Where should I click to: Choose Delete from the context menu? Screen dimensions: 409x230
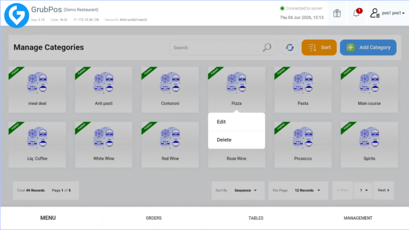click(236, 140)
